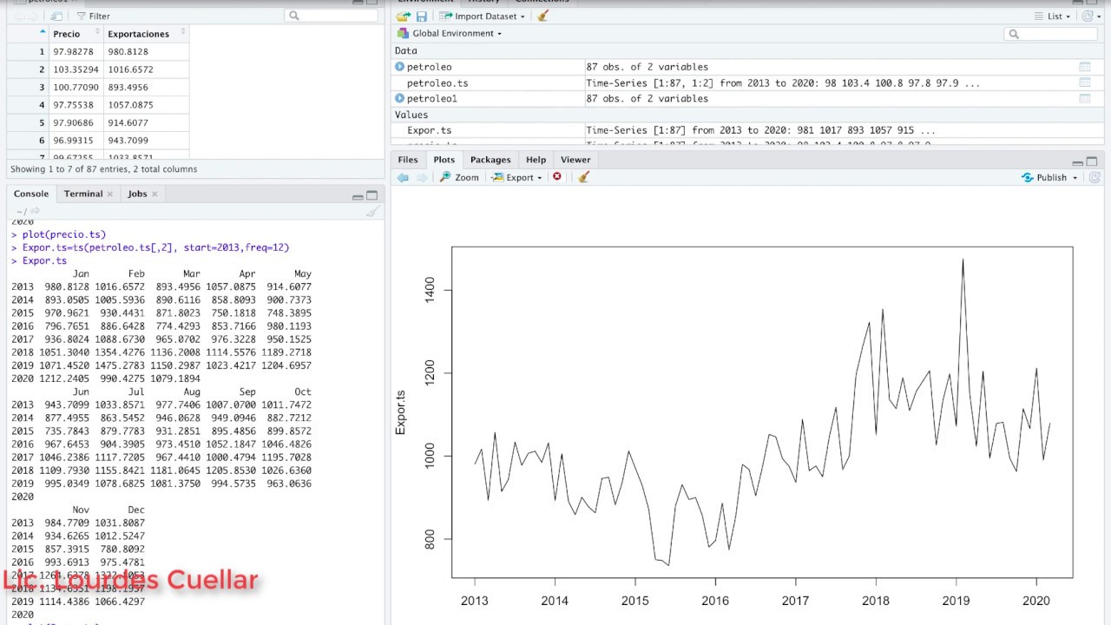1111x625 pixels.
Task: Remove current plot with red X
Action: (557, 177)
